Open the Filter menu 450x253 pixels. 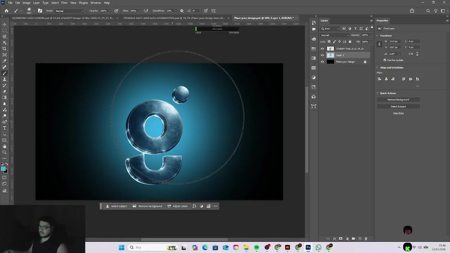(x=64, y=3)
